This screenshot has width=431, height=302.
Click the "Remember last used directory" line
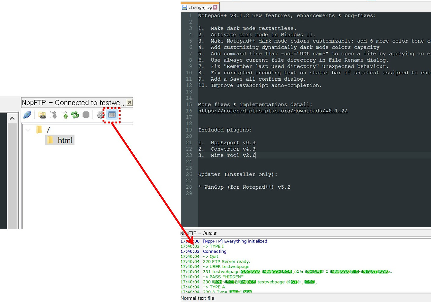293,67
